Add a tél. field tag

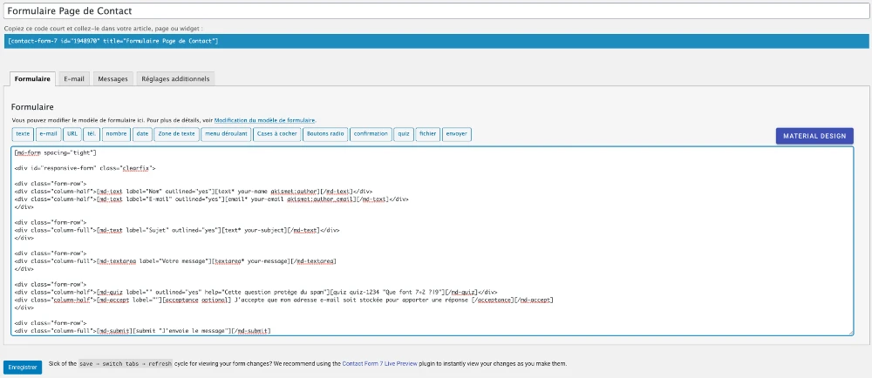click(x=92, y=134)
